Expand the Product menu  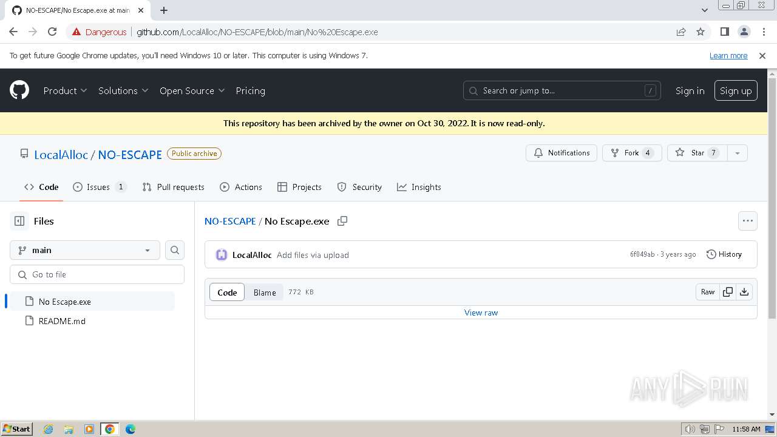65,90
